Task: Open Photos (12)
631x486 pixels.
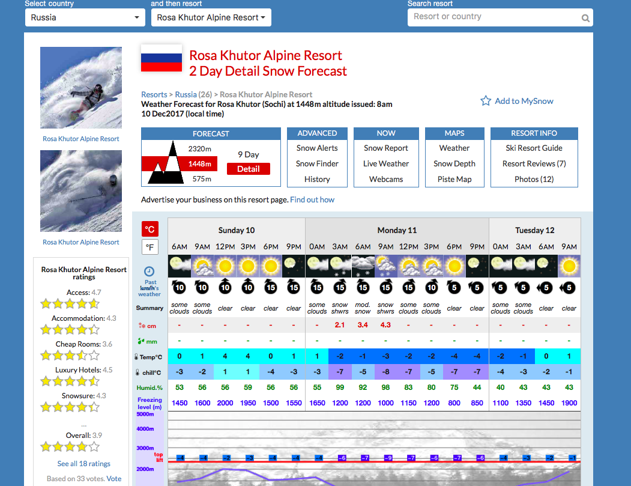Action: click(x=534, y=179)
